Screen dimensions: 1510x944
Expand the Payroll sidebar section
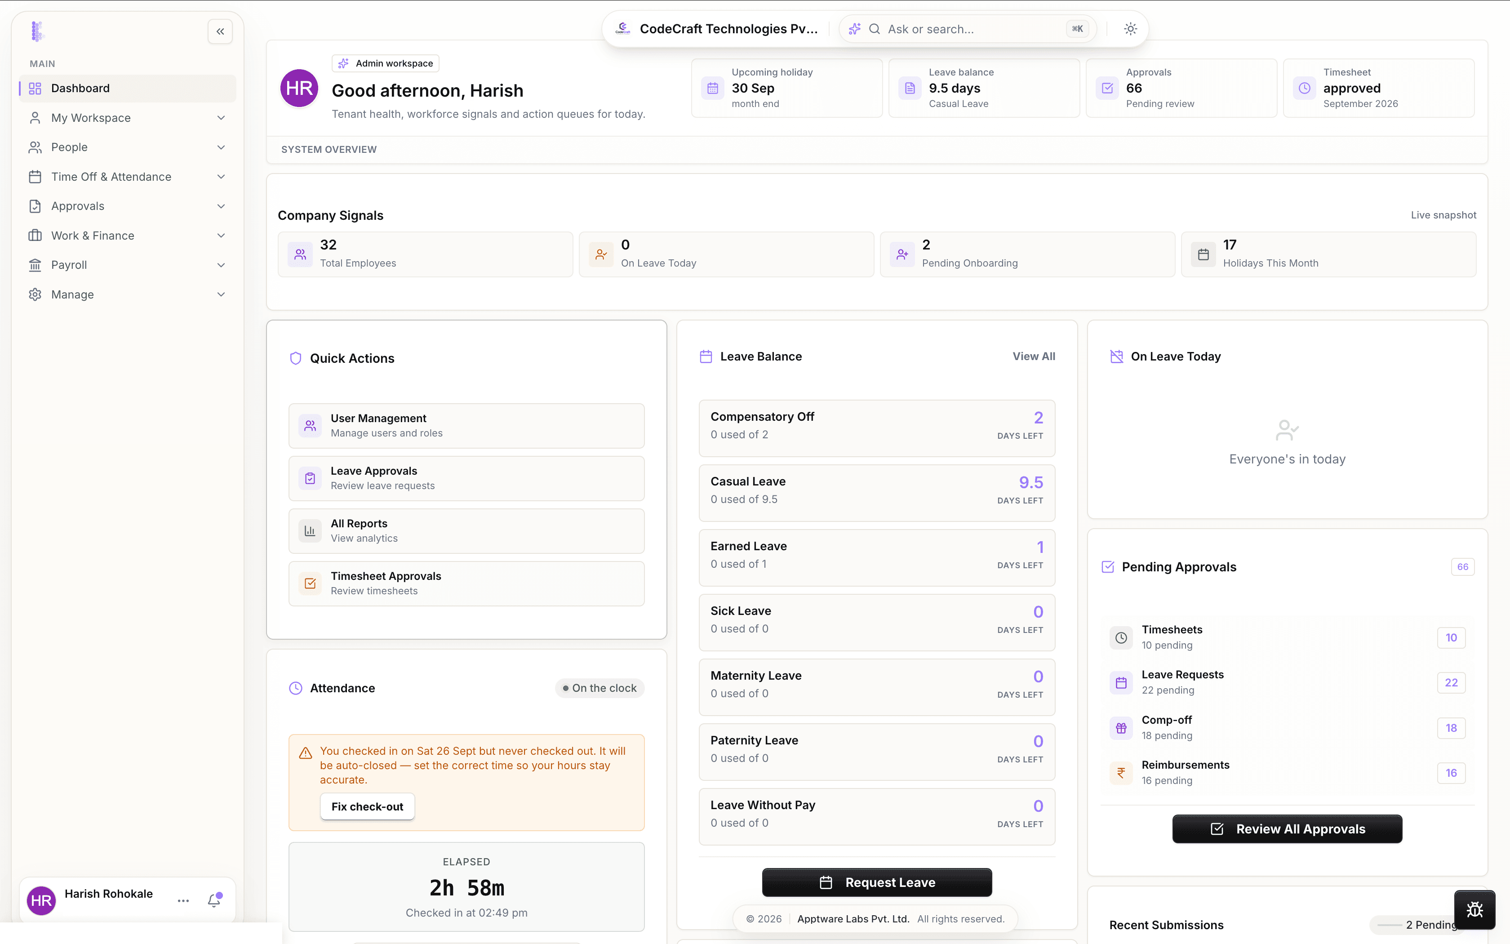tap(127, 265)
